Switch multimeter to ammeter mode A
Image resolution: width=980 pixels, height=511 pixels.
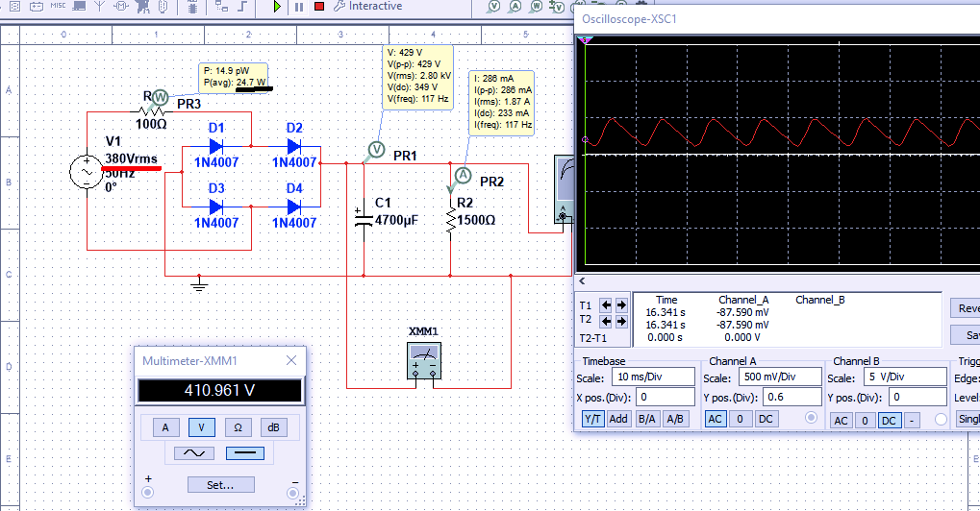coord(164,427)
